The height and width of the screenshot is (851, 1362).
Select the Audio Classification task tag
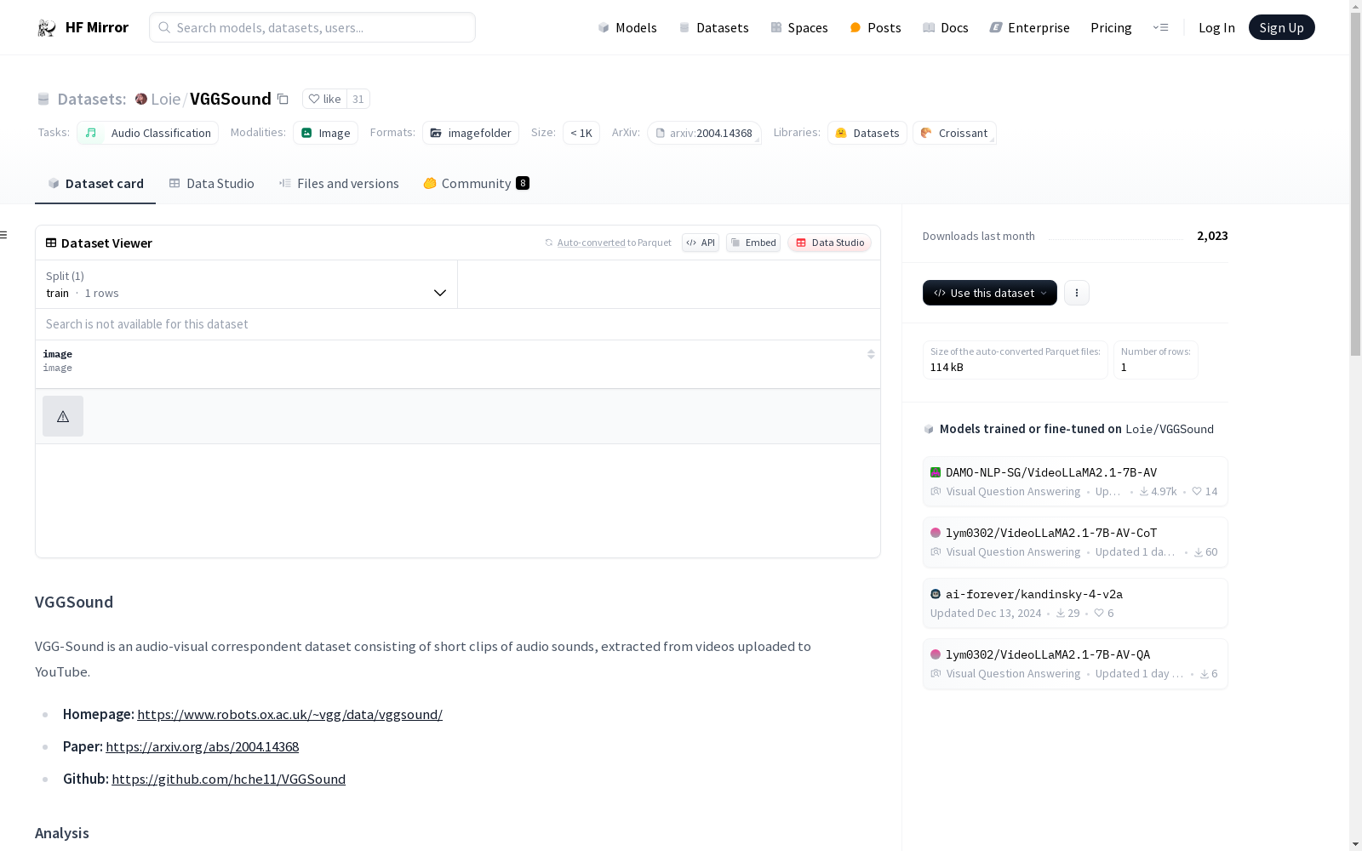tap(148, 133)
